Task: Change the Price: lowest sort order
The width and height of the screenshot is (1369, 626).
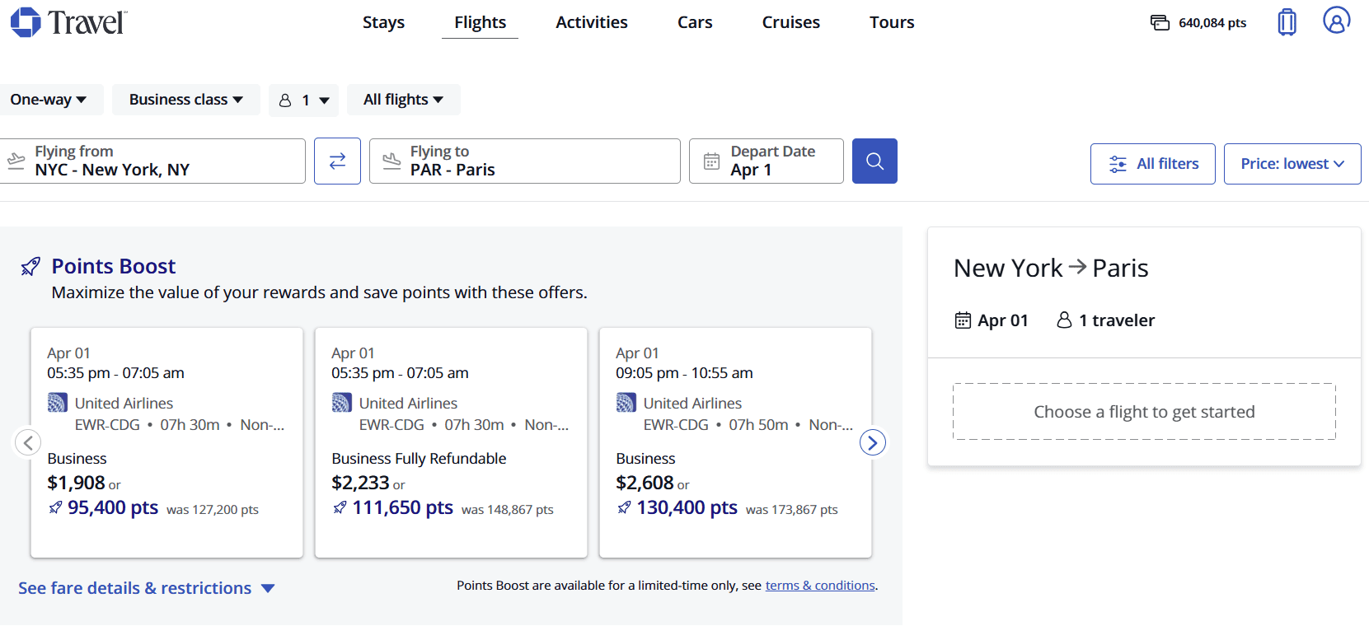Action: tap(1292, 164)
